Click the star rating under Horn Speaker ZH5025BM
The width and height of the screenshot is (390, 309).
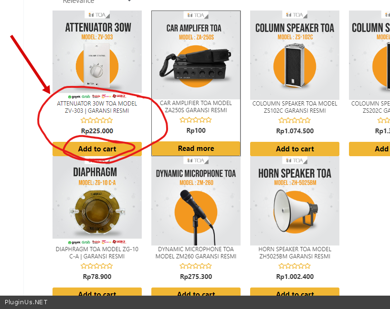(295, 266)
